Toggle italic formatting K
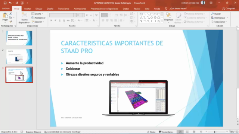 55,20
